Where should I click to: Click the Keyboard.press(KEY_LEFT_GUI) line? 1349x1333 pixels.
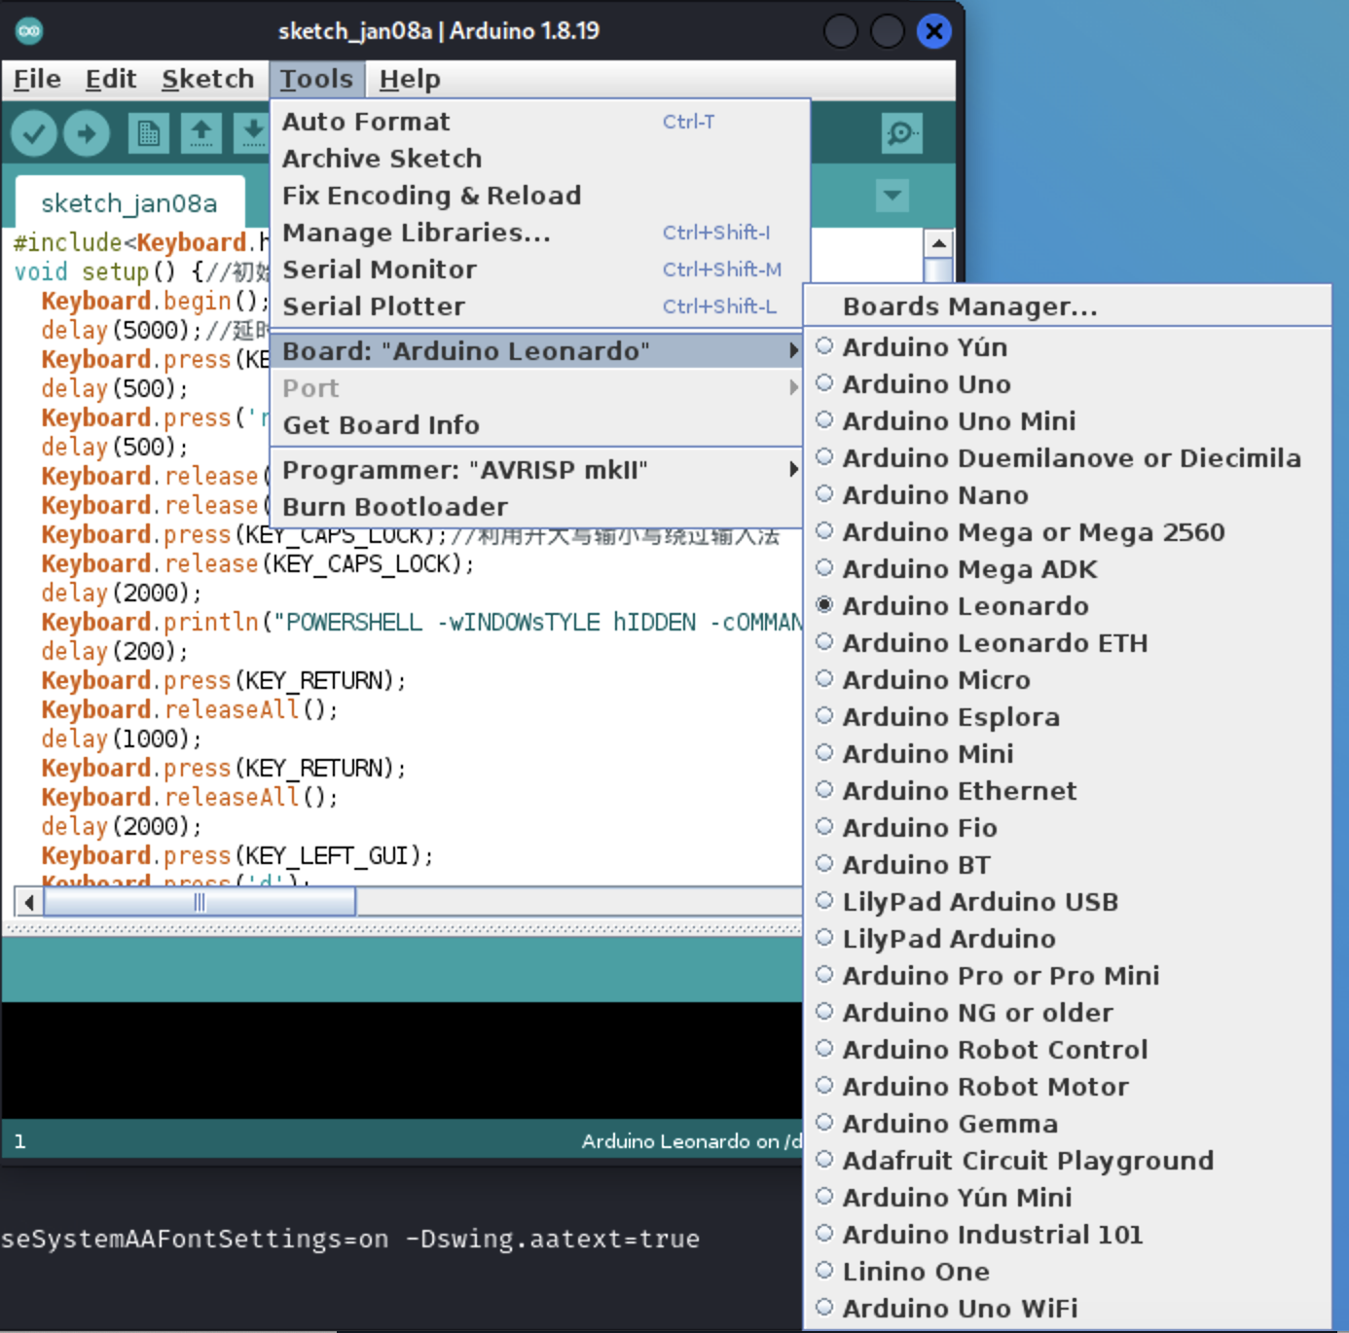(237, 855)
